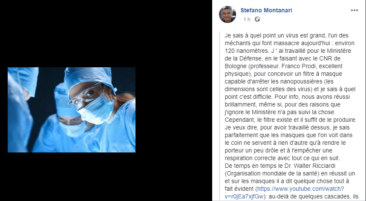Click the v=r0jEa7xjfGw link continuation
This screenshot has width=366, height=201.
point(244,196)
